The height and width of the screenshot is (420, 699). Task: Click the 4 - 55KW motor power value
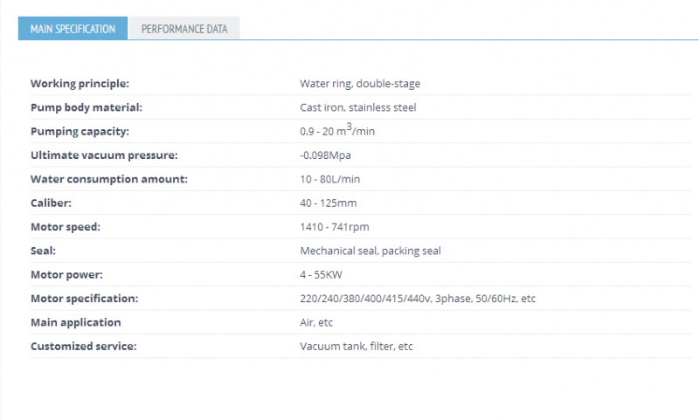coord(321,275)
